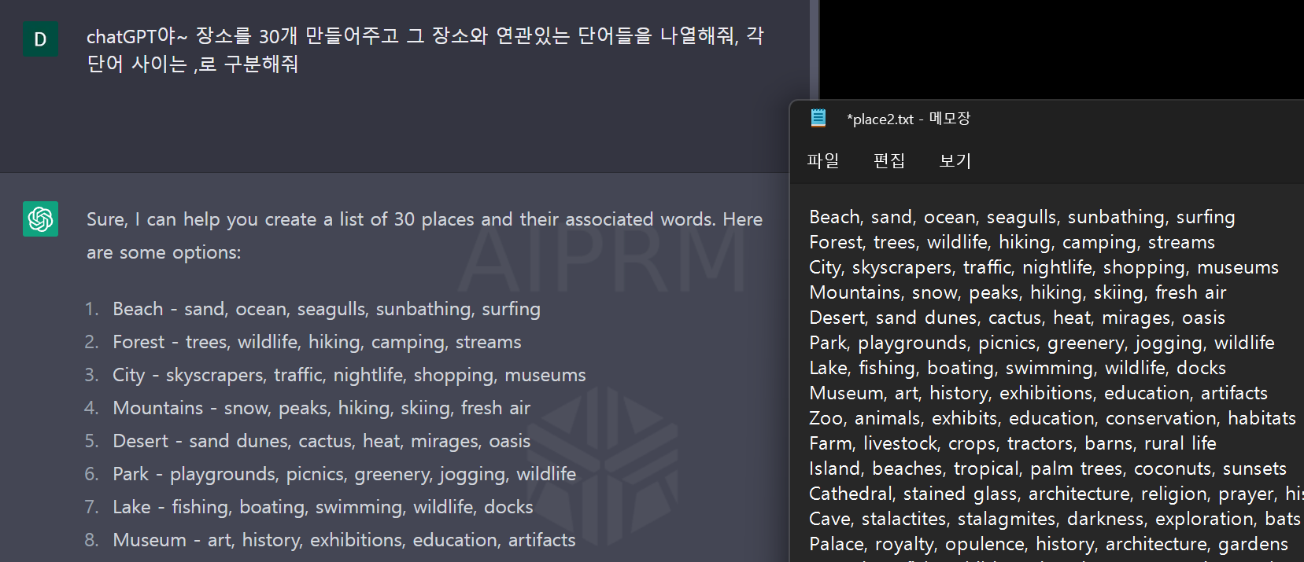The height and width of the screenshot is (562, 1304).
Task: Click the Notepad line starting "Zoo, animals"
Action: point(1053,418)
